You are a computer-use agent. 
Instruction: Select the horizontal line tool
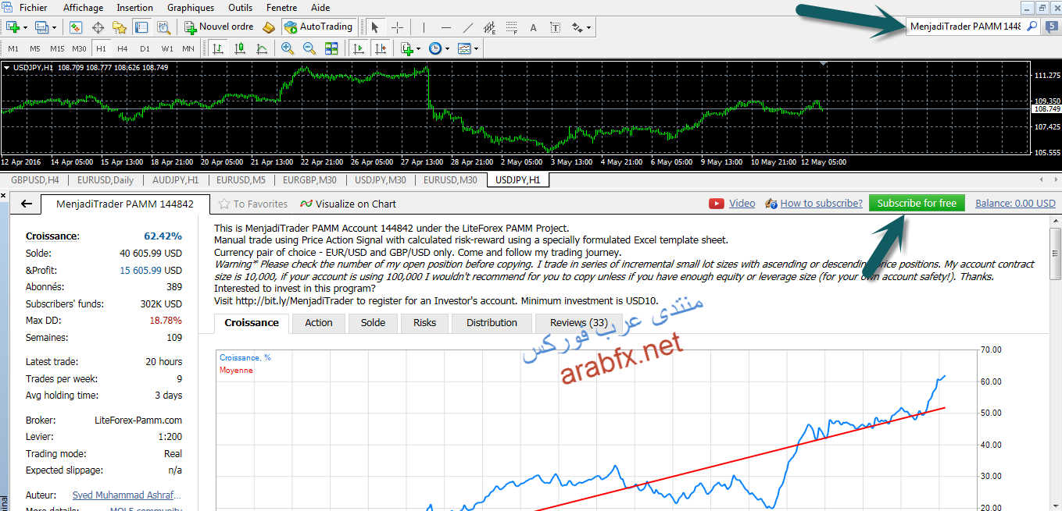point(445,27)
